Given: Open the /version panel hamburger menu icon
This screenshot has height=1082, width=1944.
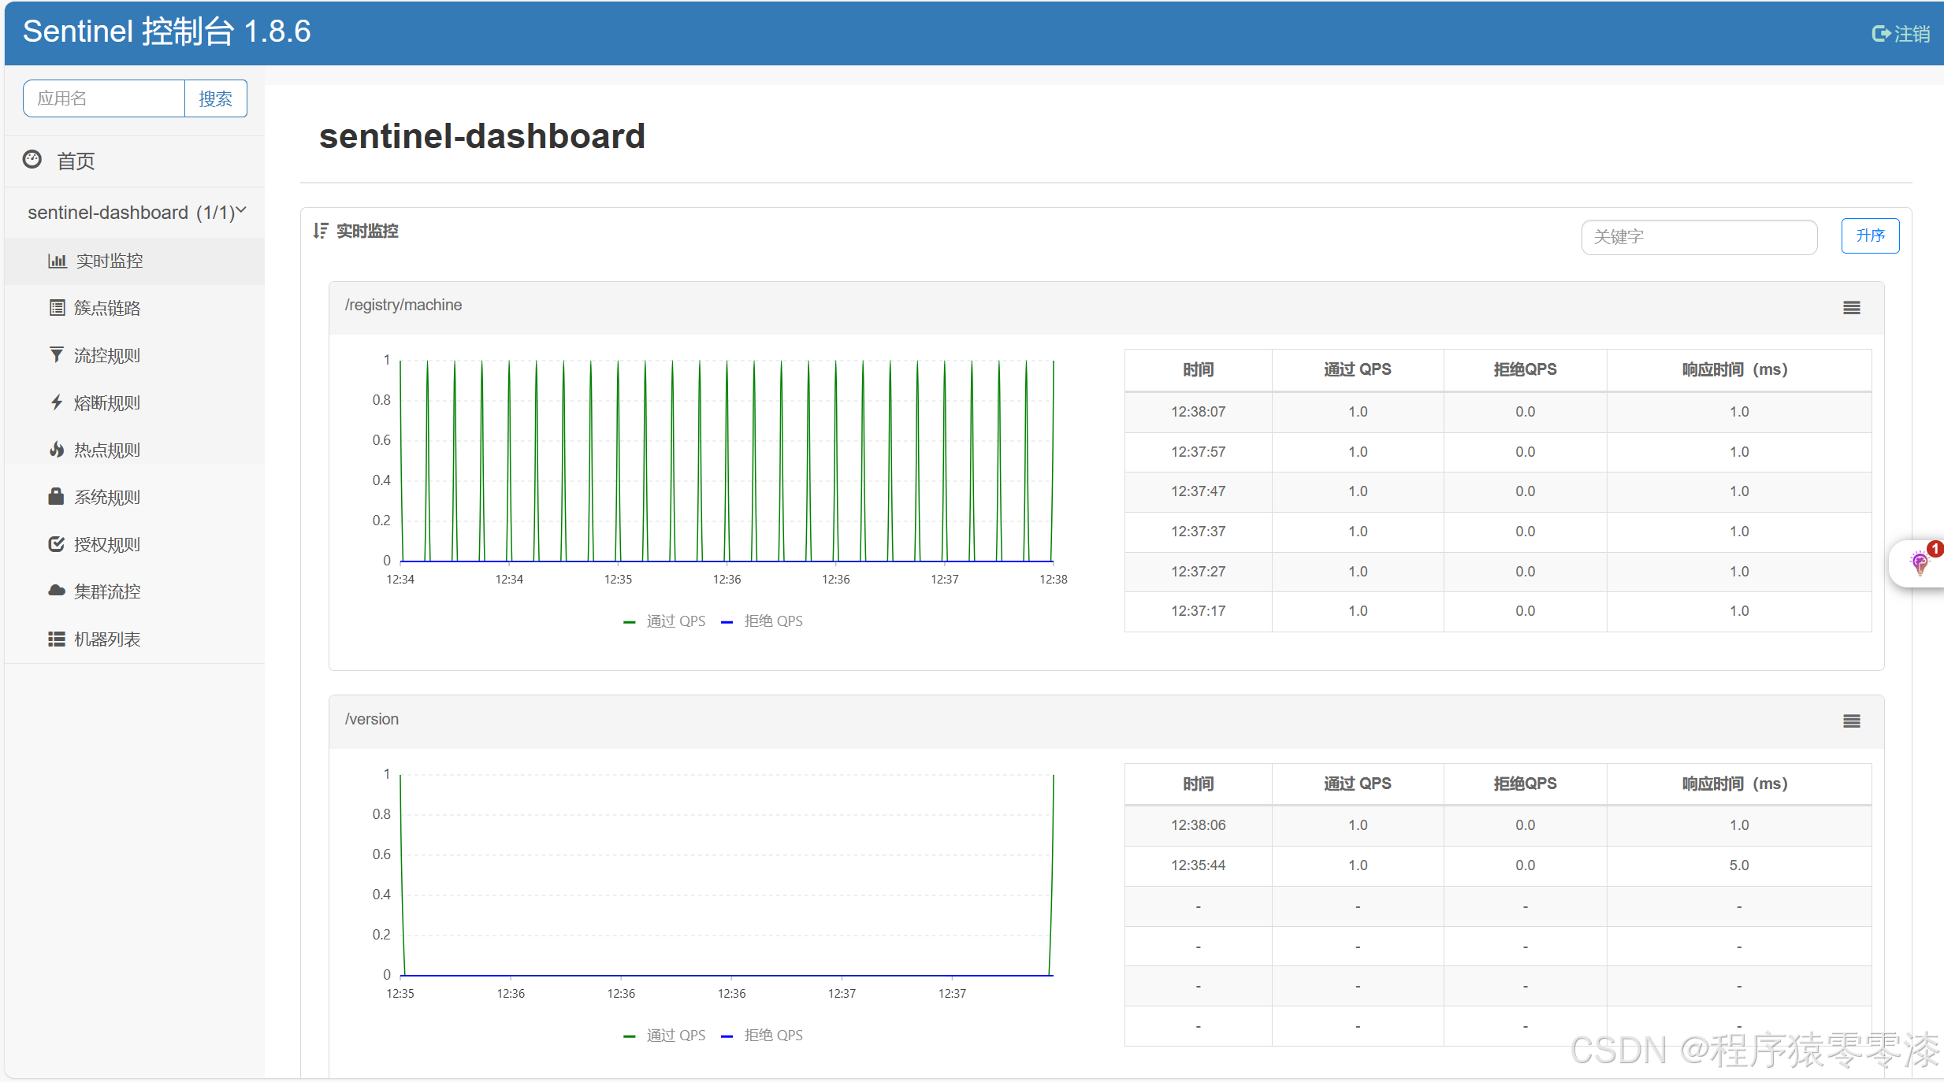Looking at the screenshot, I should tap(1852, 721).
